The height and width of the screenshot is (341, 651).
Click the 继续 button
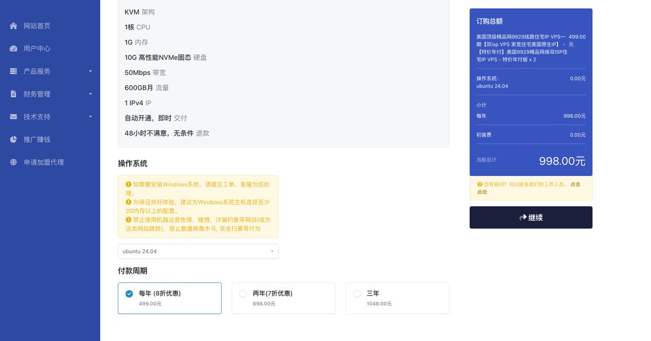pos(531,218)
